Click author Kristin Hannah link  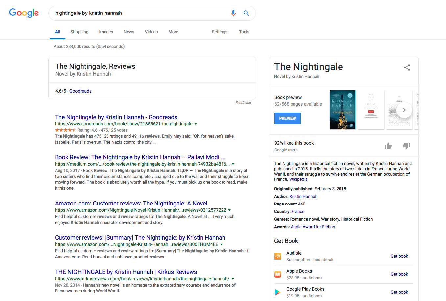click(x=303, y=197)
